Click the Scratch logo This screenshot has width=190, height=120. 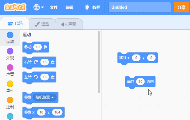[15, 7]
